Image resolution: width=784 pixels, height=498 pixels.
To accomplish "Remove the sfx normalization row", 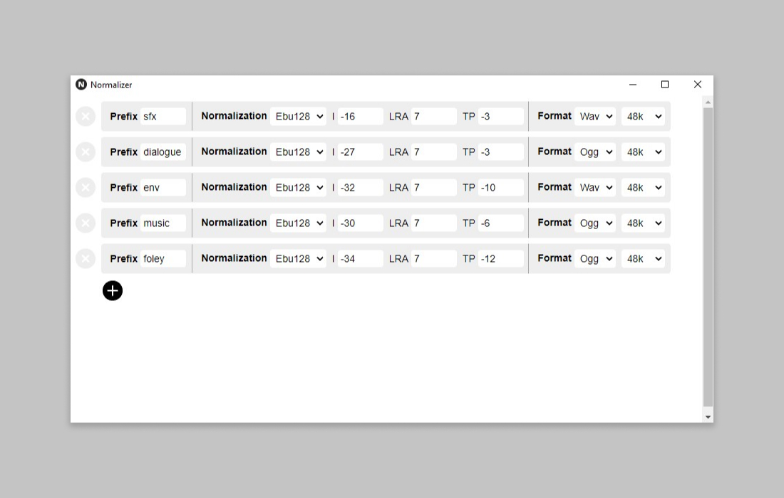I will point(85,116).
